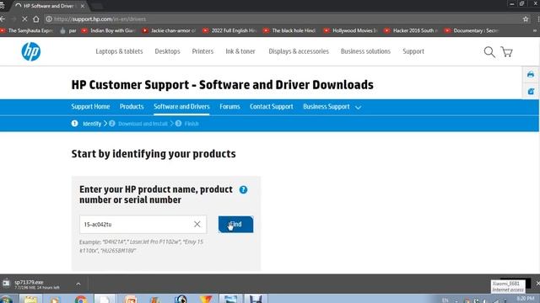Open the sp71379.exe download options arrow
The width and height of the screenshot is (540, 303).
pos(78,284)
